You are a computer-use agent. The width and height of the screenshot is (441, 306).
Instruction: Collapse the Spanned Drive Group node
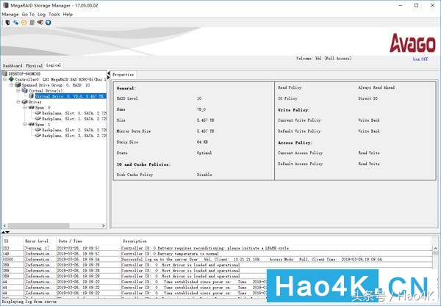(x=12, y=85)
